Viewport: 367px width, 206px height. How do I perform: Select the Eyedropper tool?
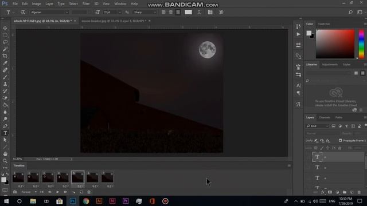5,63
